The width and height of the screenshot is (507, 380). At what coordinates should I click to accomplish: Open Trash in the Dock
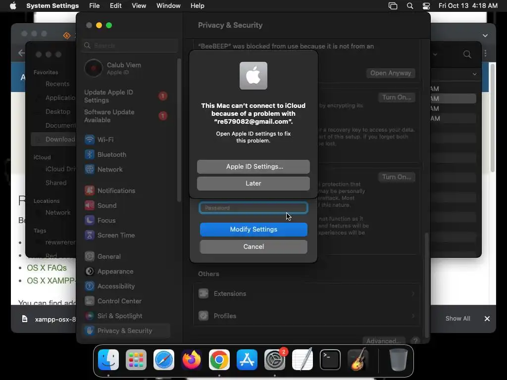tap(399, 360)
